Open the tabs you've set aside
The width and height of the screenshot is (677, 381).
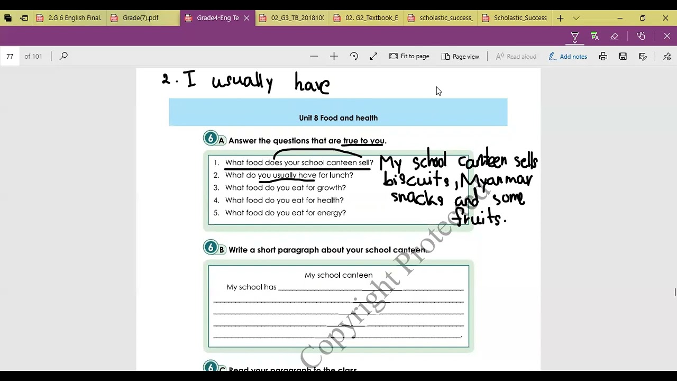[7, 18]
